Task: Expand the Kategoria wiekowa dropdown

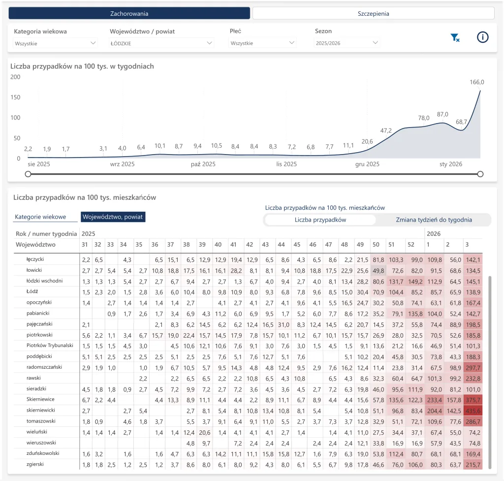Action: (55, 43)
